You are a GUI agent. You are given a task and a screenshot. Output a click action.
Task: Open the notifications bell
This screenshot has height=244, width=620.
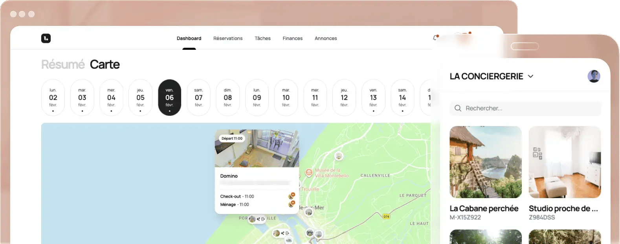(x=435, y=38)
